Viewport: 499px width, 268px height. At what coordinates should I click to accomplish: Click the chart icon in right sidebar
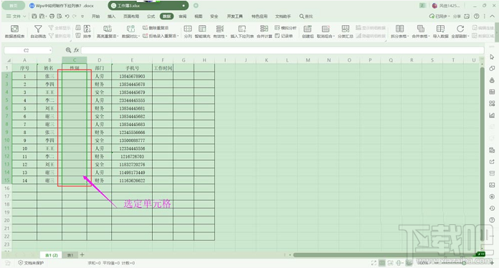click(x=492, y=115)
